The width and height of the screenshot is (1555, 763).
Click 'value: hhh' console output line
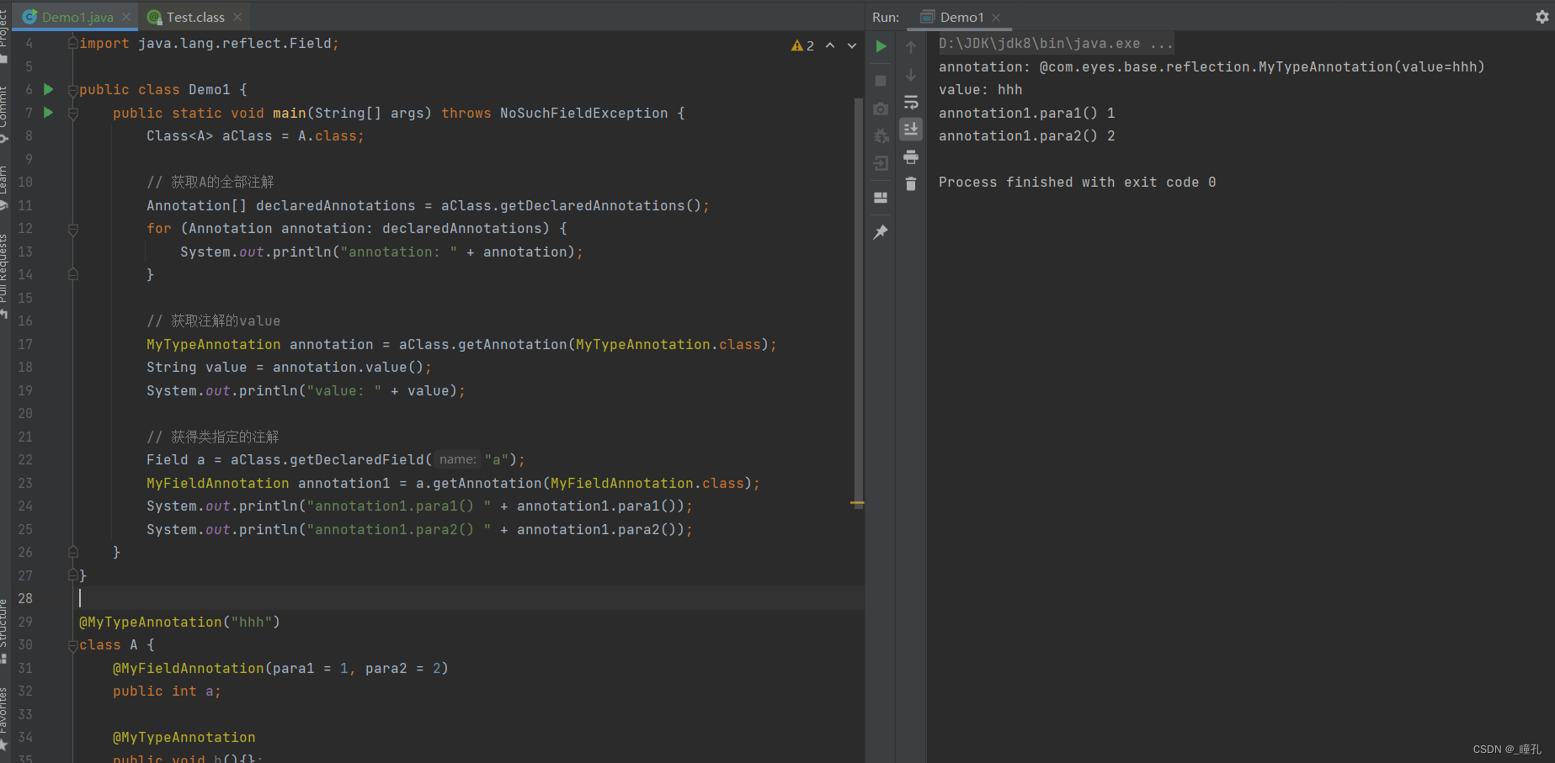[980, 89]
